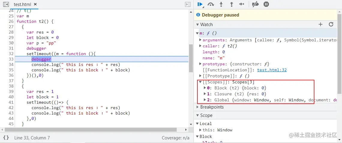Step into next function call
This screenshot has height=143, width=342.
(x=221, y=4)
